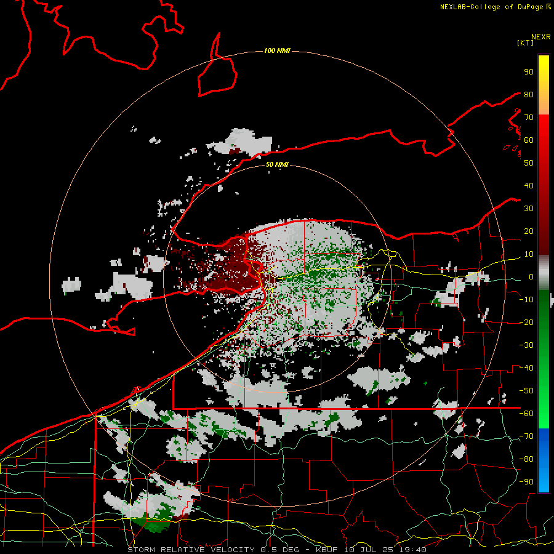The height and width of the screenshot is (554, 554).
Task: Click the 50 NMI range ring label
Action: click(277, 164)
